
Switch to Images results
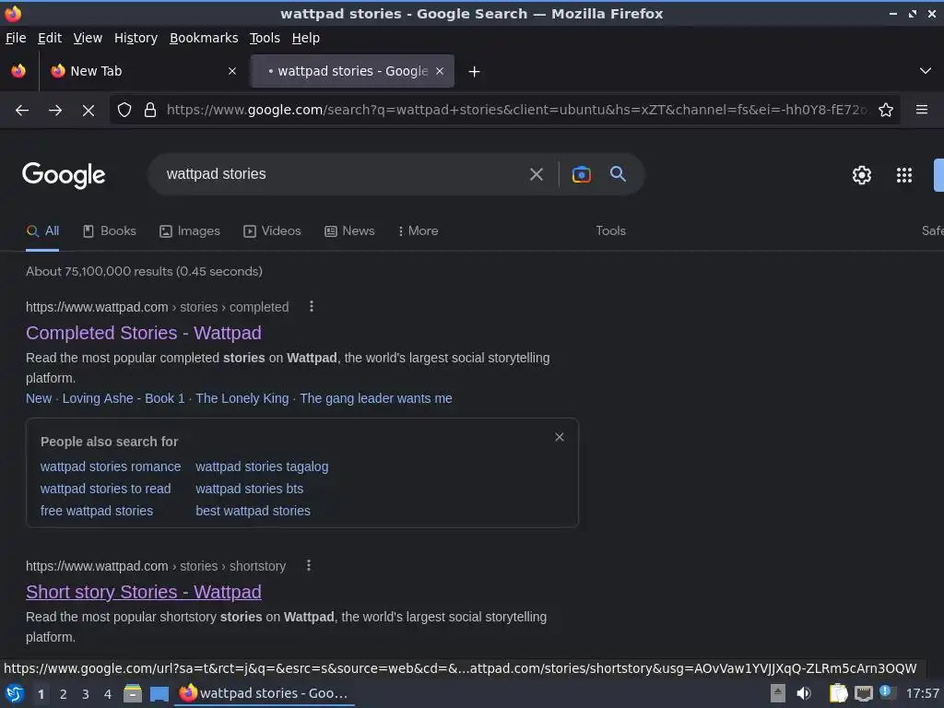coord(190,231)
